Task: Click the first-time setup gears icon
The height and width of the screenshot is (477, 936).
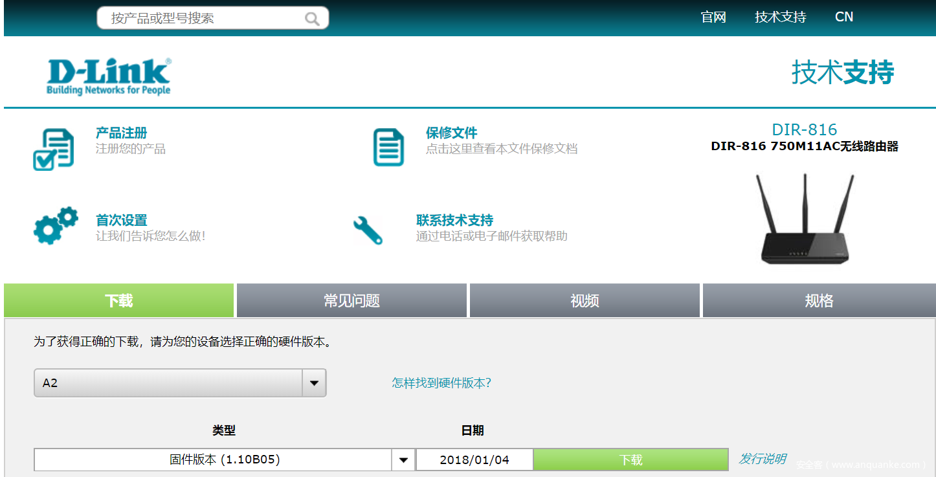Action: click(55, 226)
